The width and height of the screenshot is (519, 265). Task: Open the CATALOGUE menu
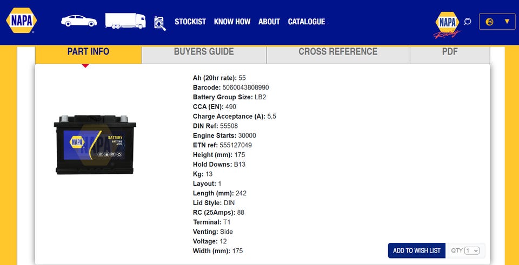tap(307, 22)
